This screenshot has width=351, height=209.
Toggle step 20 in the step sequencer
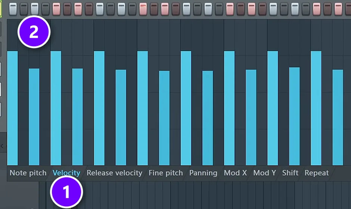219,9
